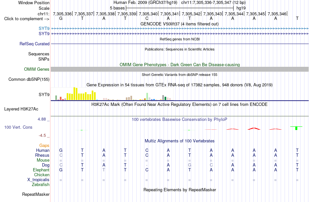
Task: Click base C in the sequence row
Action: [x=147, y=19]
